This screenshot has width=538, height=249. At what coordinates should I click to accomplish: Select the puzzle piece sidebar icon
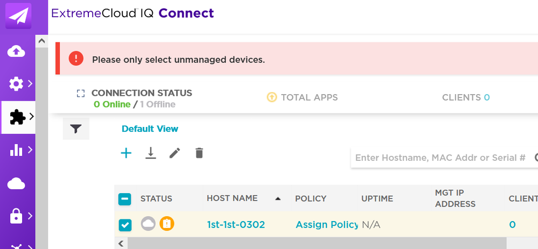[x=17, y=117]
